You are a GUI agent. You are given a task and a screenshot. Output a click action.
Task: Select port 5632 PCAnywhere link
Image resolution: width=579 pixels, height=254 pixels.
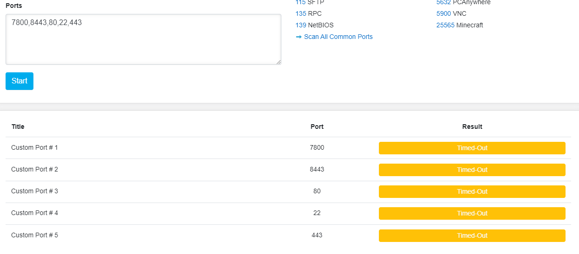pyautogui.click(x=443, y=2)
